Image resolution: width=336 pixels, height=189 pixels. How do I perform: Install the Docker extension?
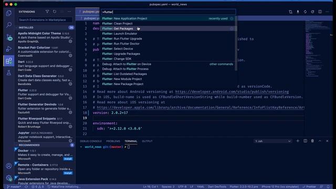68,159
